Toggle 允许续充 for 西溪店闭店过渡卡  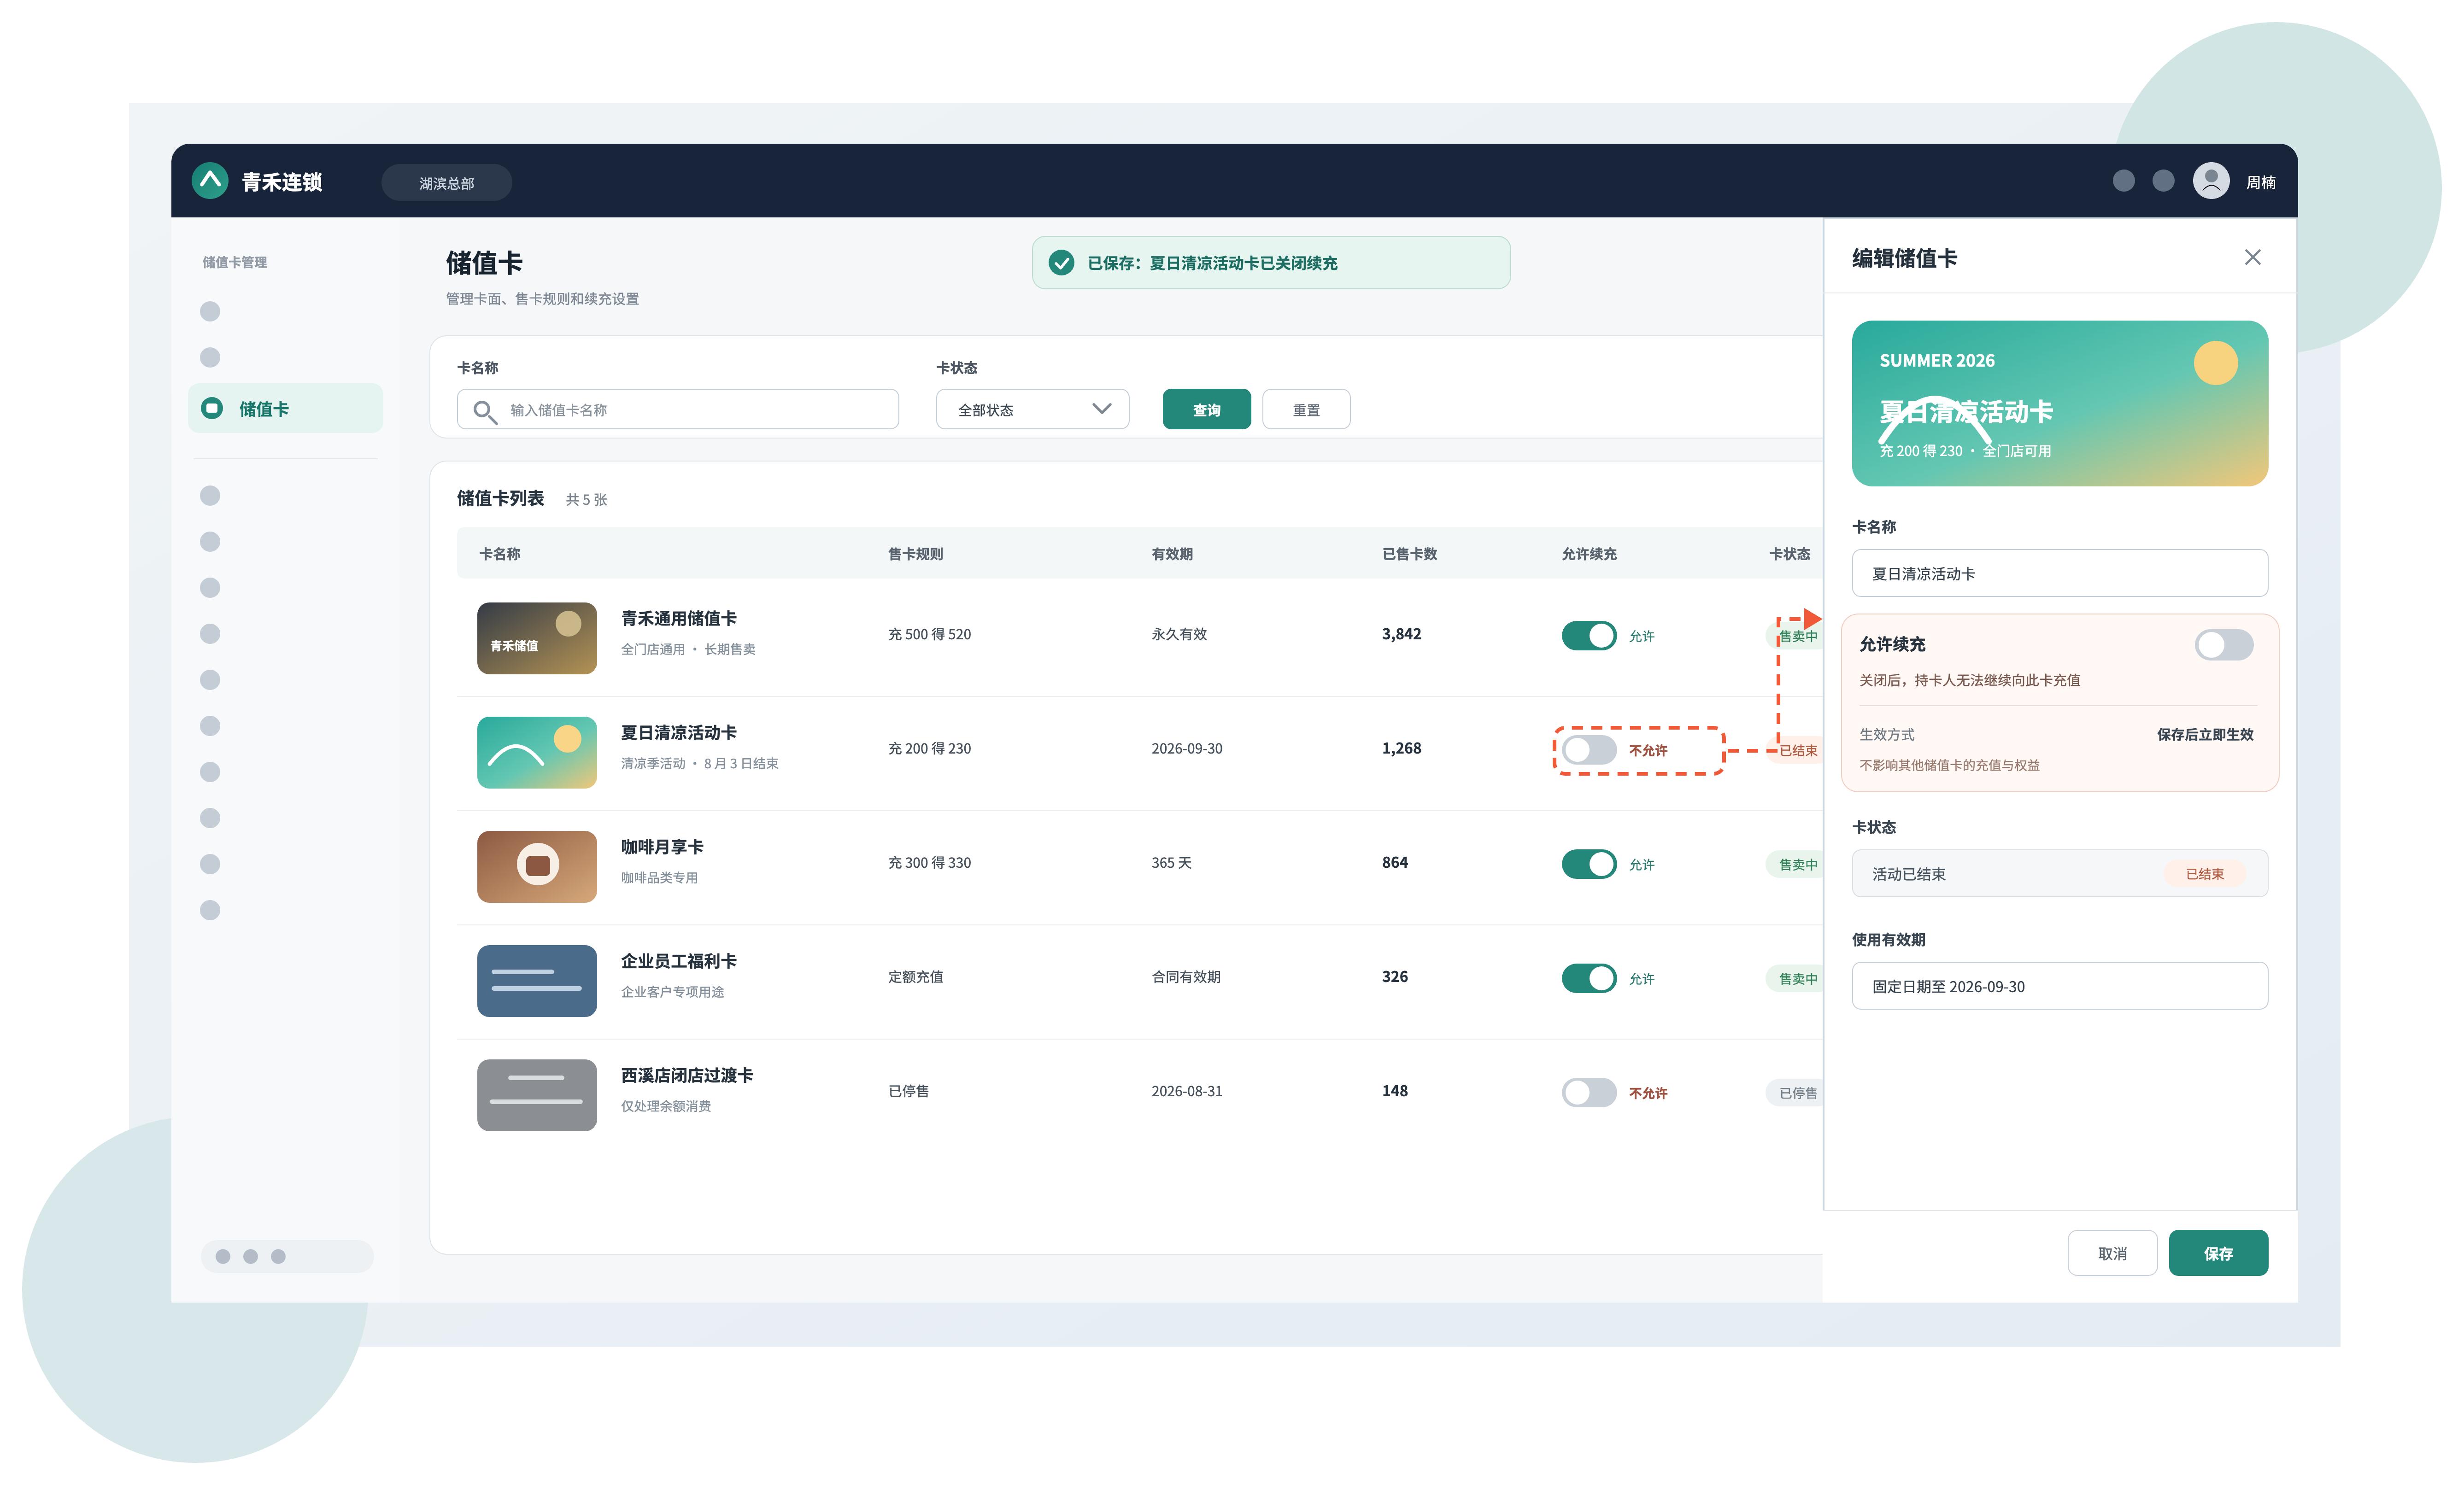click(1589, 1092)
